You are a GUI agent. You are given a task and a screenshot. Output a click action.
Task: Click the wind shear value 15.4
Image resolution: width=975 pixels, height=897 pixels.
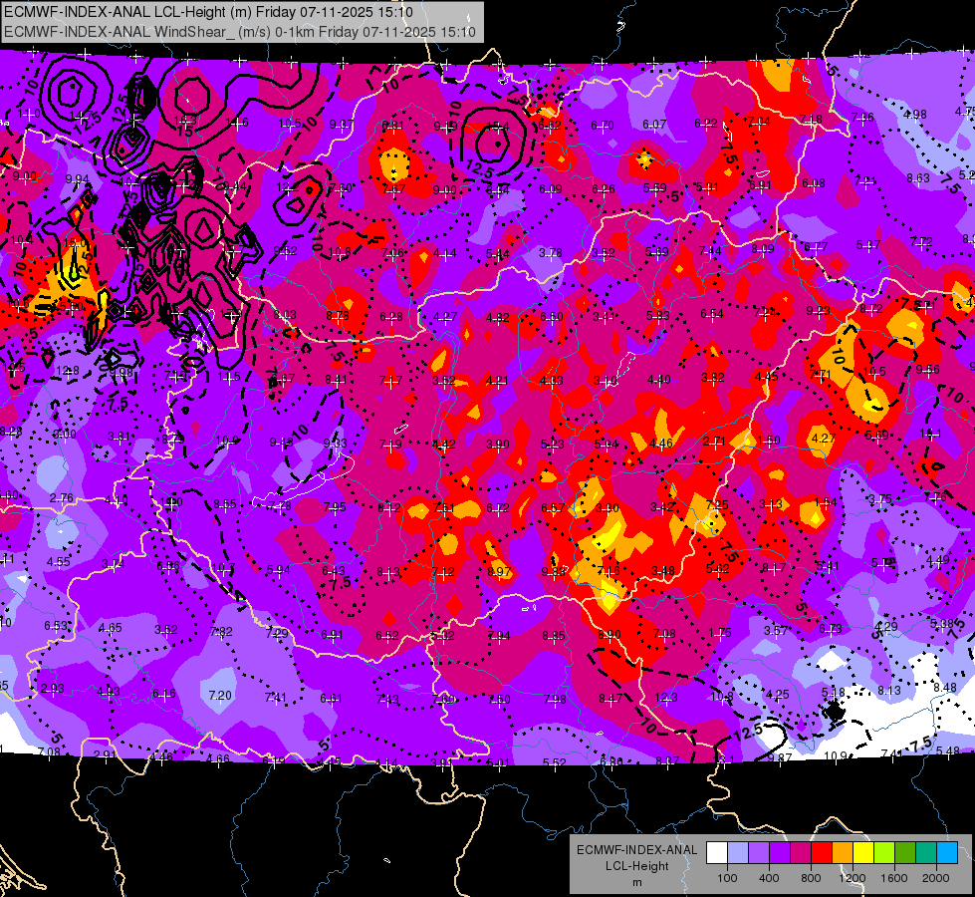coord(498,127)
